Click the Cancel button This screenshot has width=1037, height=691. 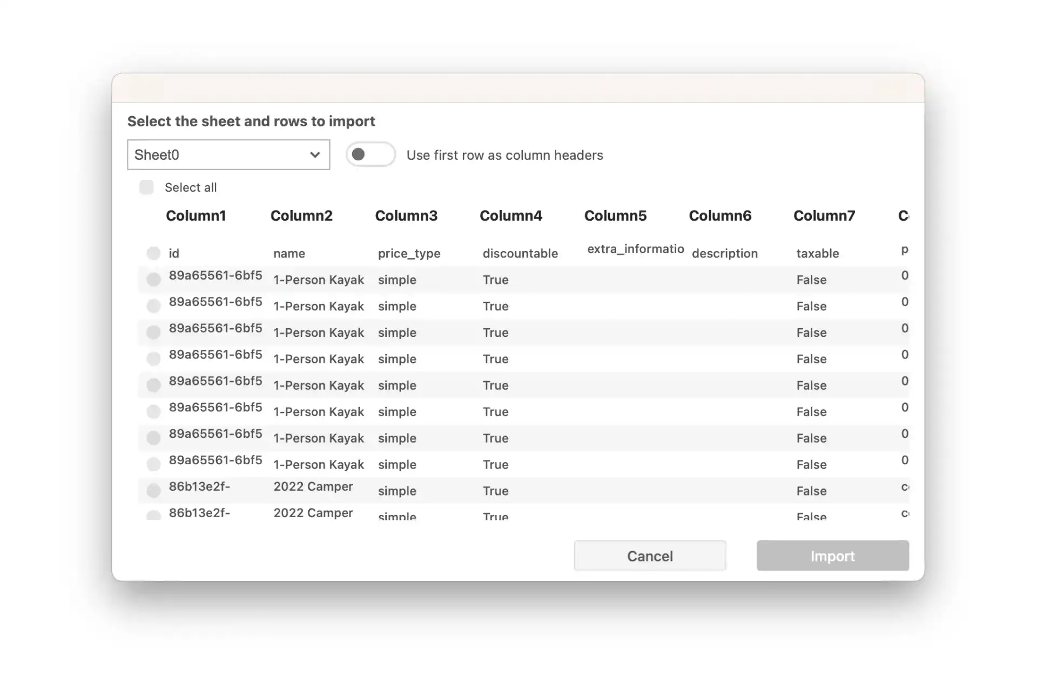pyautogui.click(x=650, y=556)
